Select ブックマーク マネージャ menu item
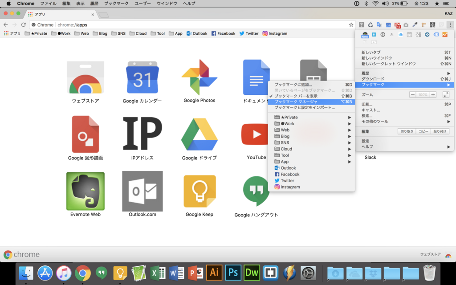 coord(311,102)
